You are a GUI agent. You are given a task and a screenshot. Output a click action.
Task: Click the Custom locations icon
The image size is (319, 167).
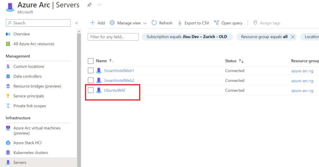[8, 66]
